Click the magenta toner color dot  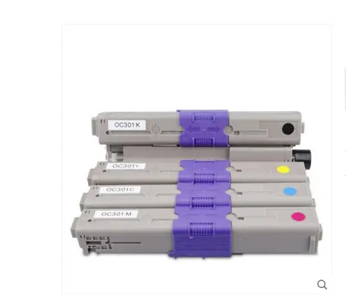pyautogui.click(x=298, y=217)
